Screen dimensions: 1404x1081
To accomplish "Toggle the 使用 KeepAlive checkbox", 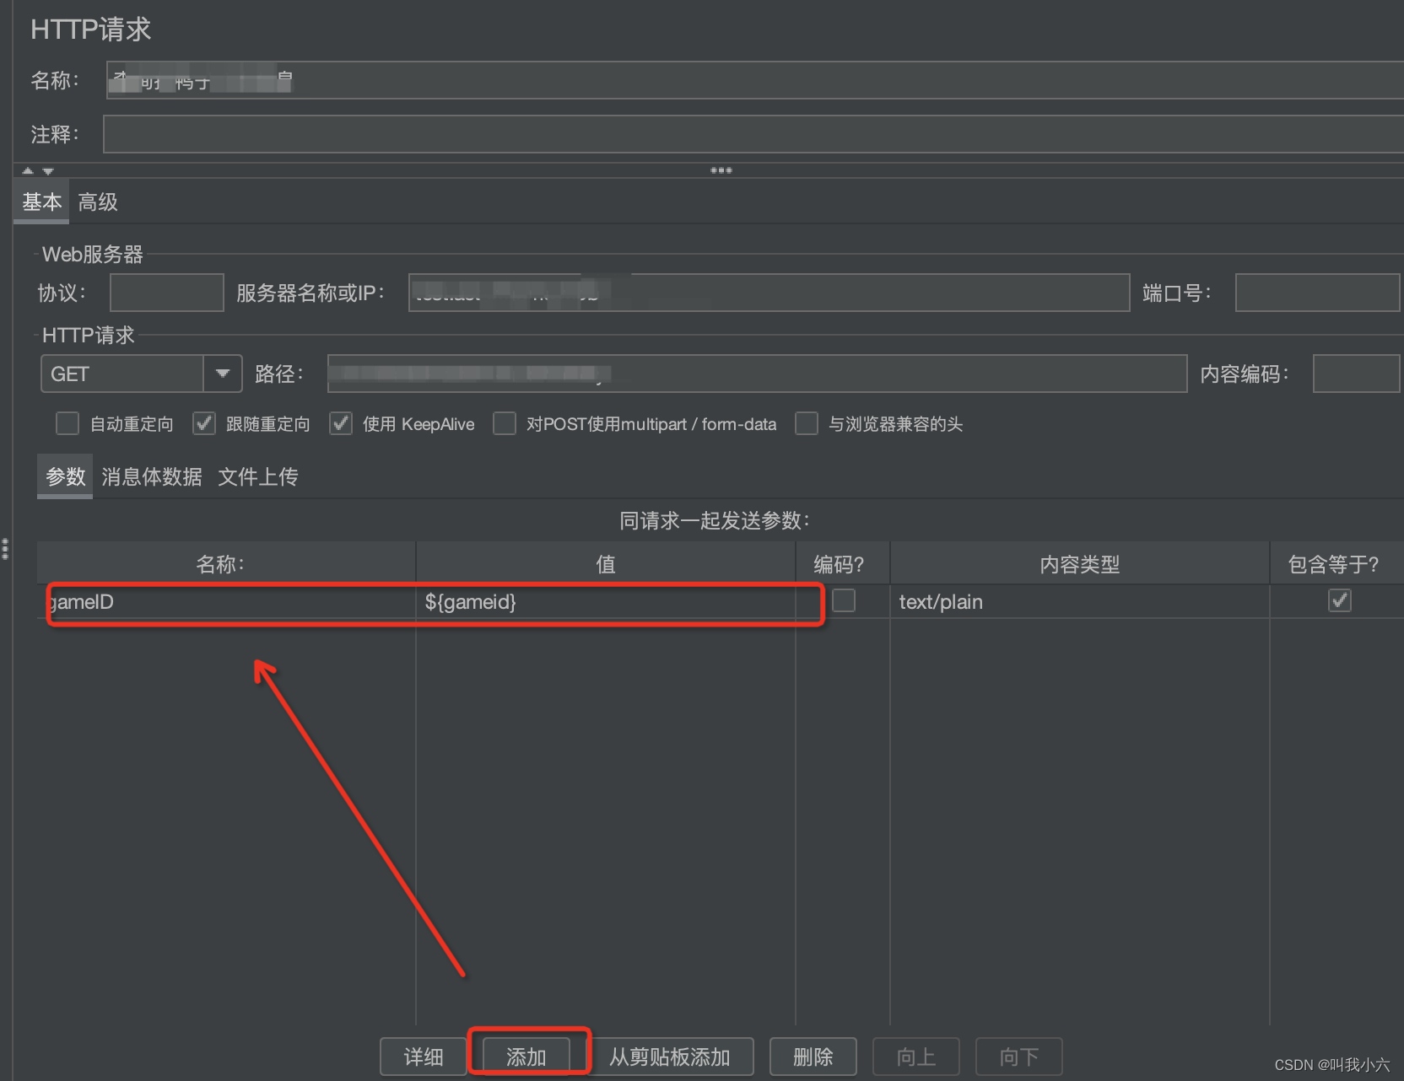I will [341, 423].
